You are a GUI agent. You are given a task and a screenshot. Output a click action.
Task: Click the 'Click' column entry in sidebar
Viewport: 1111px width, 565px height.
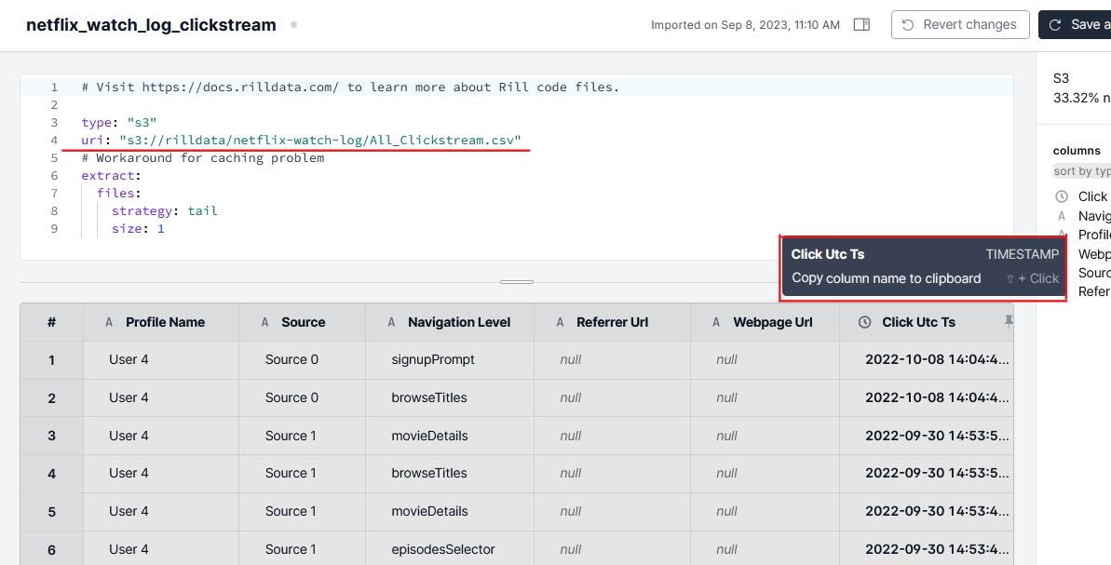[1092, 196]
